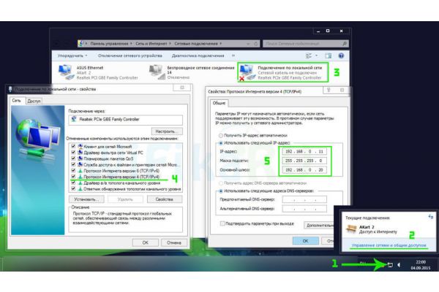
Task: Click Отмена in local connection properties
Action: pyautogui.click(x=174, y=242)
